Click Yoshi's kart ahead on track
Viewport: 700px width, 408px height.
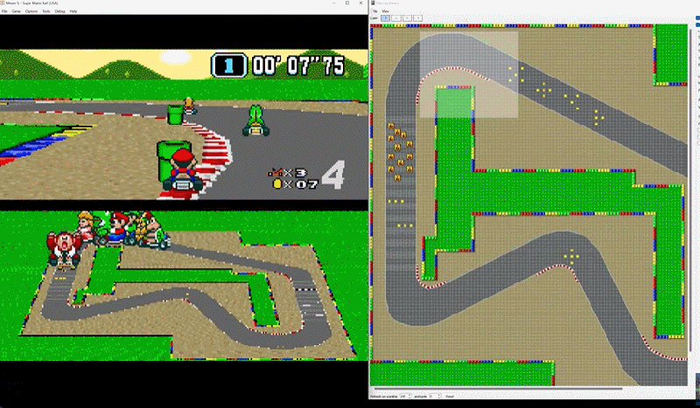click(255, 121)
